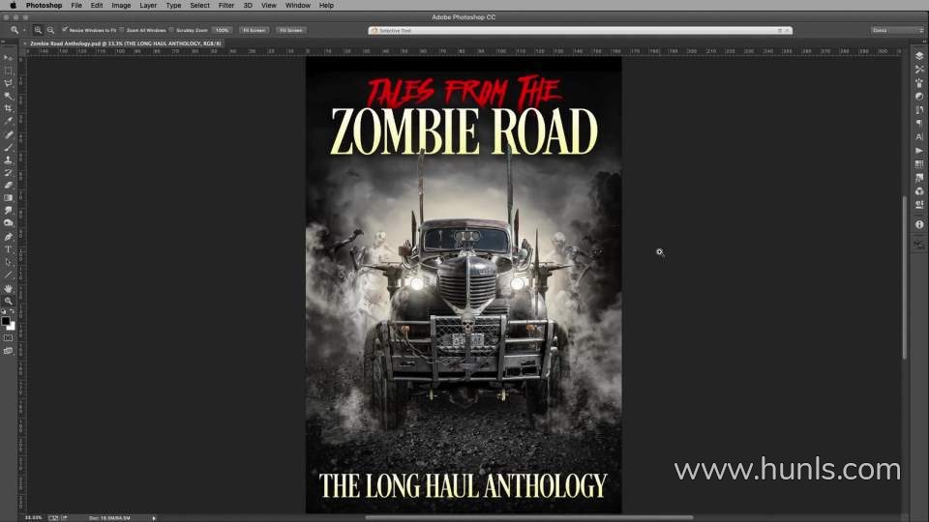
Task: Click the Zoom Out mode icon
Action: [x=50, y=30]
